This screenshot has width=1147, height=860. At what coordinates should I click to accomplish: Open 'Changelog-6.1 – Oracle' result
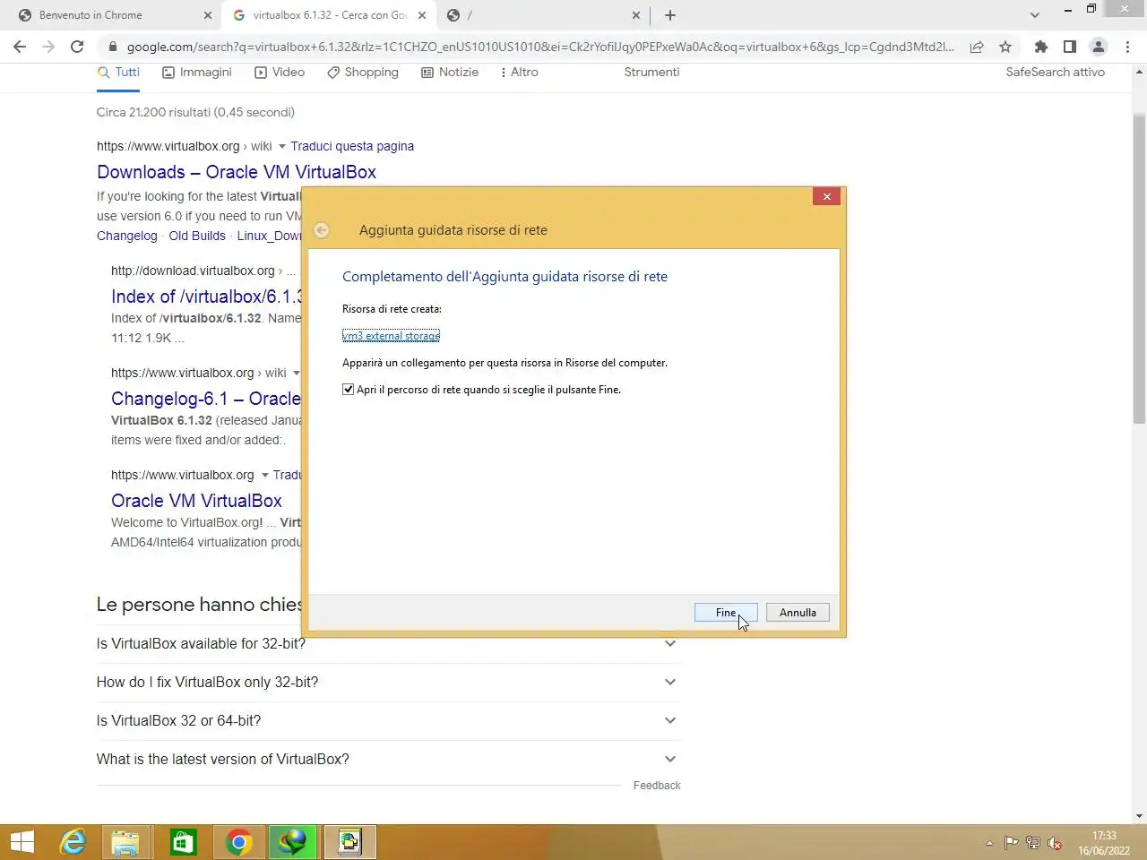[x=206, y=399]
